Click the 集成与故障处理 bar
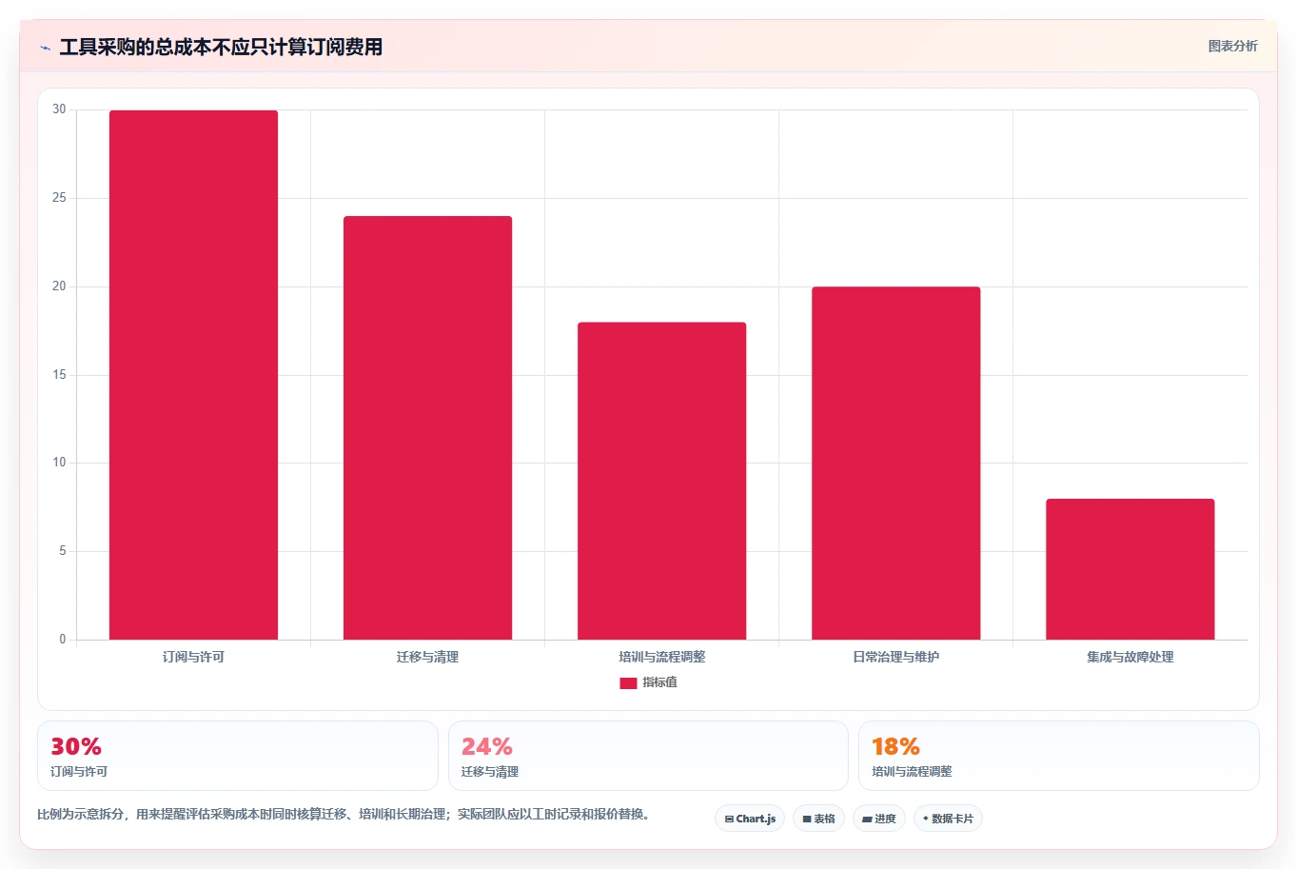 [1130, 569]
